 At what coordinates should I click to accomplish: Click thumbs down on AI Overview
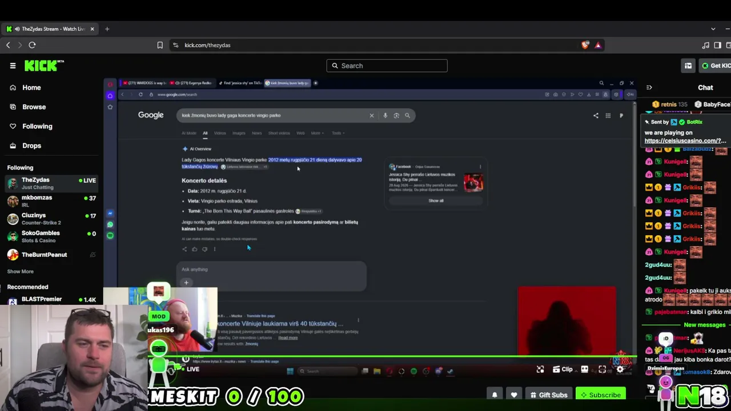click(x=204, y=249)
